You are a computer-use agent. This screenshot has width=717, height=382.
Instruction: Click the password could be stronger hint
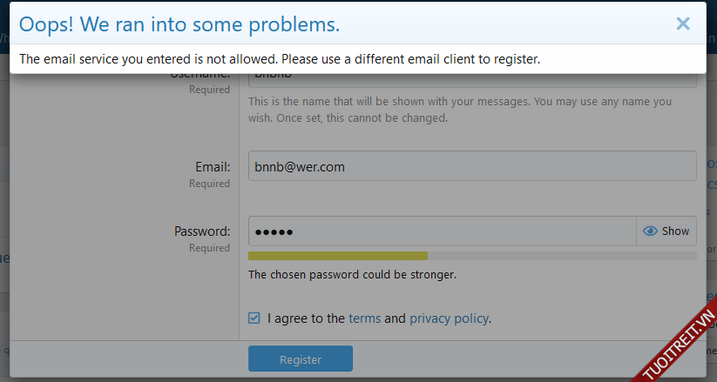(x=352, y=275)
